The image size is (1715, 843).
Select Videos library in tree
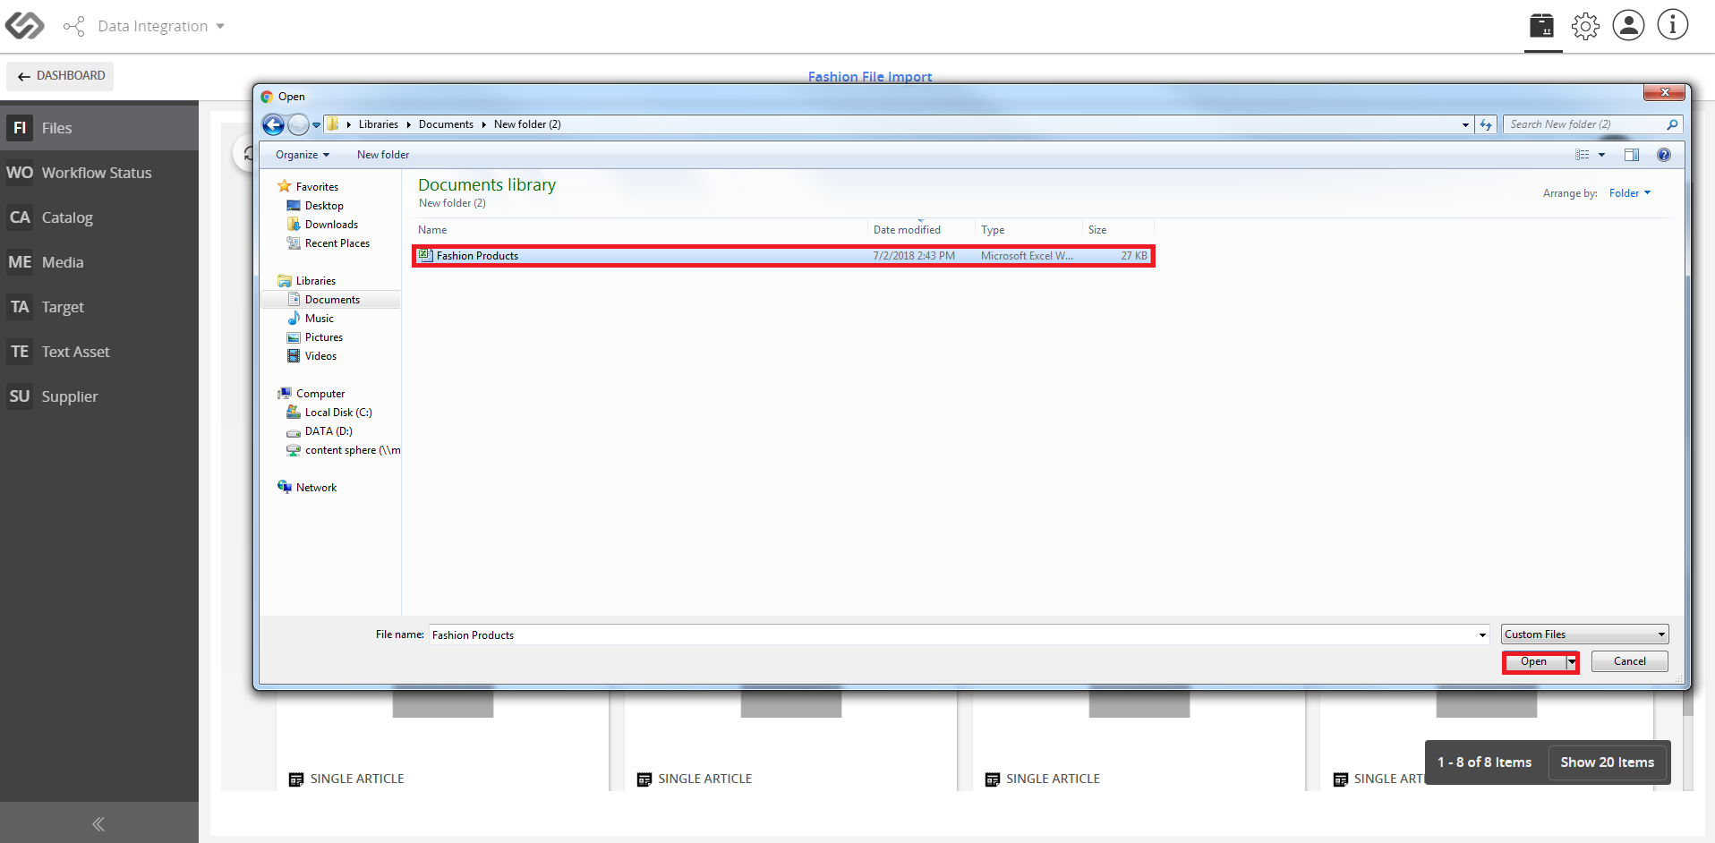pyautogui.click(x=320, y=356)
